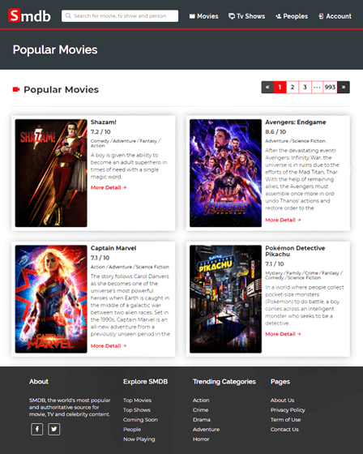Viewport: 363px width, 454px height.
Task: Go to next page with » button
Action: coord(344,88)
